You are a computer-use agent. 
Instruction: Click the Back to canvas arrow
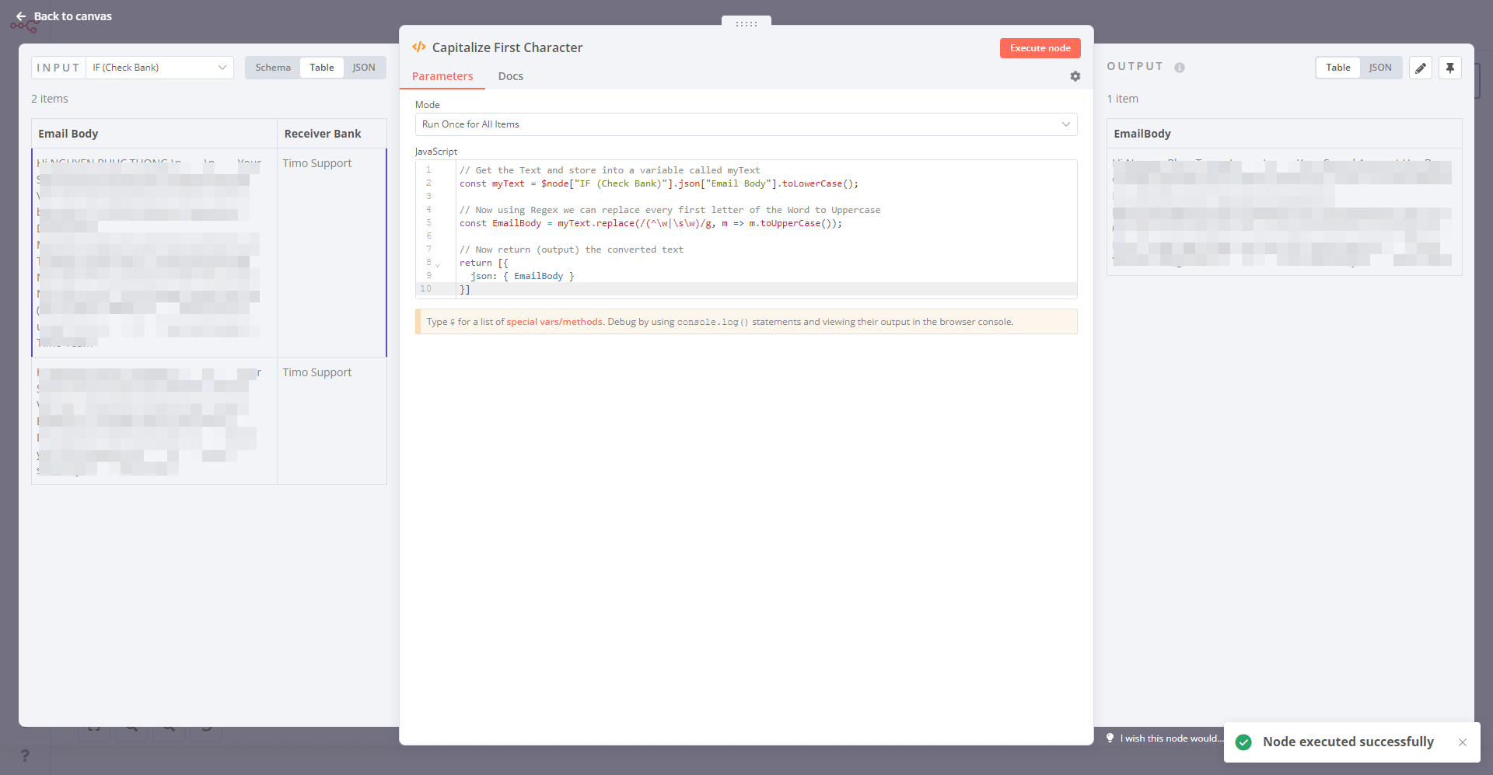coord(21,16)
